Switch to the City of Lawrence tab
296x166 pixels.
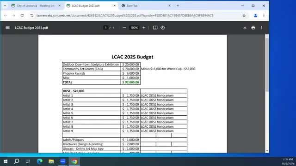pyautogui.click(x=33, y=6)
